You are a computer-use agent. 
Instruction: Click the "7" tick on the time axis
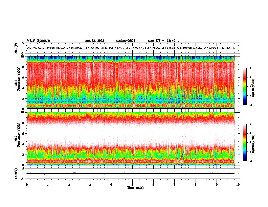(x=175, y=185)
